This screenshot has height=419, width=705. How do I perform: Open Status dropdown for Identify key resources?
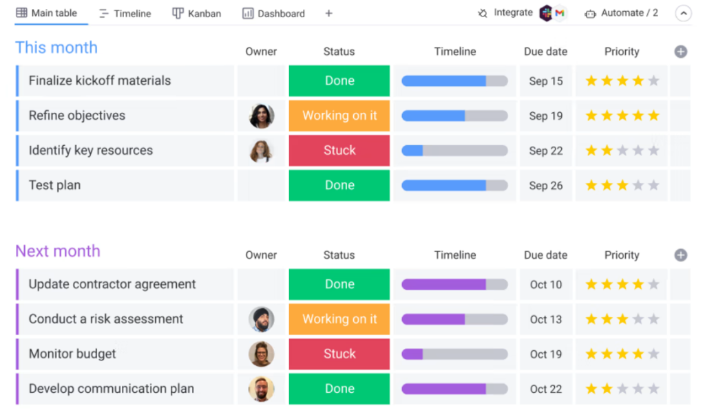pos(339,151)
